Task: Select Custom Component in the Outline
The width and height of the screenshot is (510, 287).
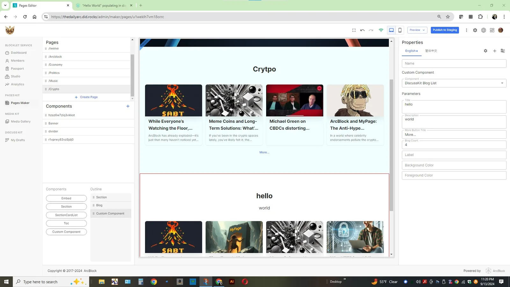Action: point(111,214)
